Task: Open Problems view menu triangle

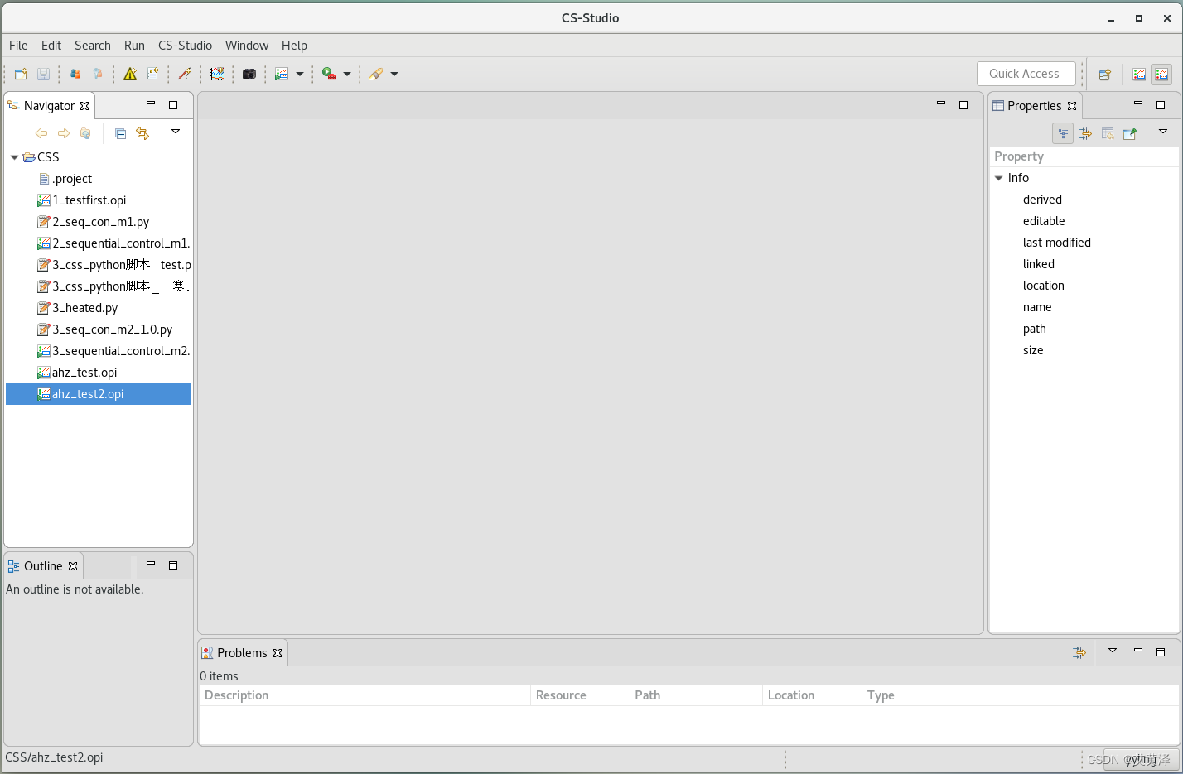Action: (1113, 651)
